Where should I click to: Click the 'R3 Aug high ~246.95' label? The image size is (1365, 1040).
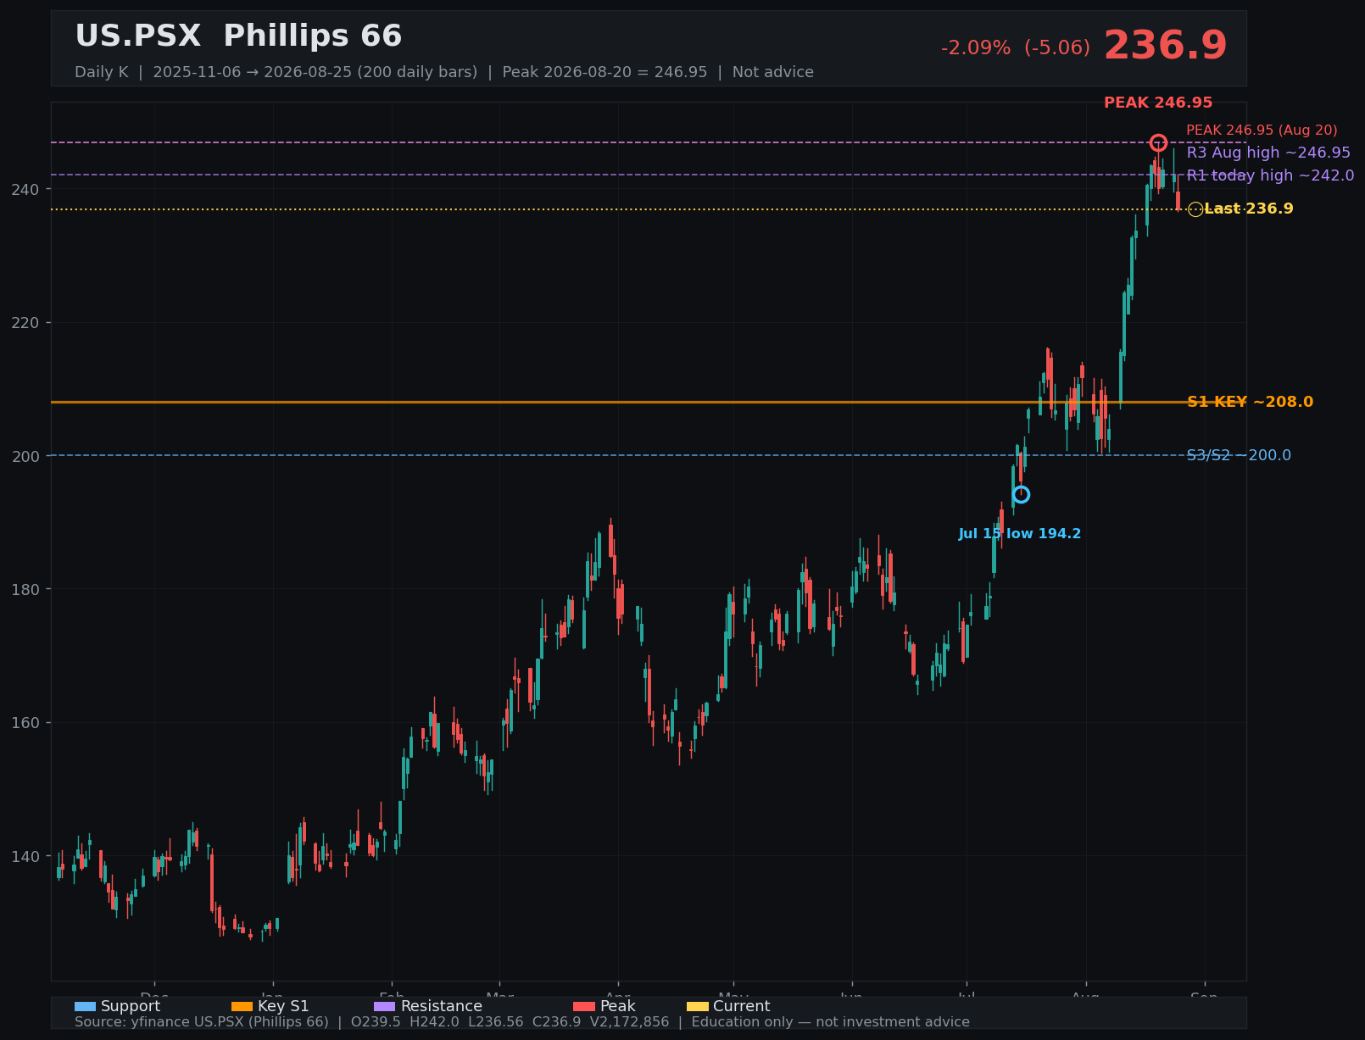[1268, 153]
